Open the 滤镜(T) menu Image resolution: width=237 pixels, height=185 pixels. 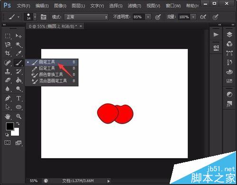click(x=135, y=6)
